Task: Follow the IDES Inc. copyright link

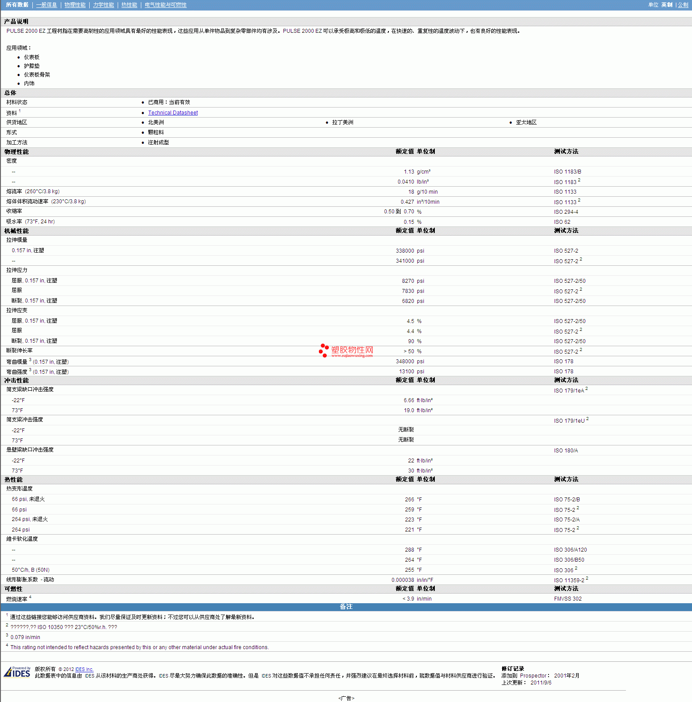Action: [x=84, y=669]
